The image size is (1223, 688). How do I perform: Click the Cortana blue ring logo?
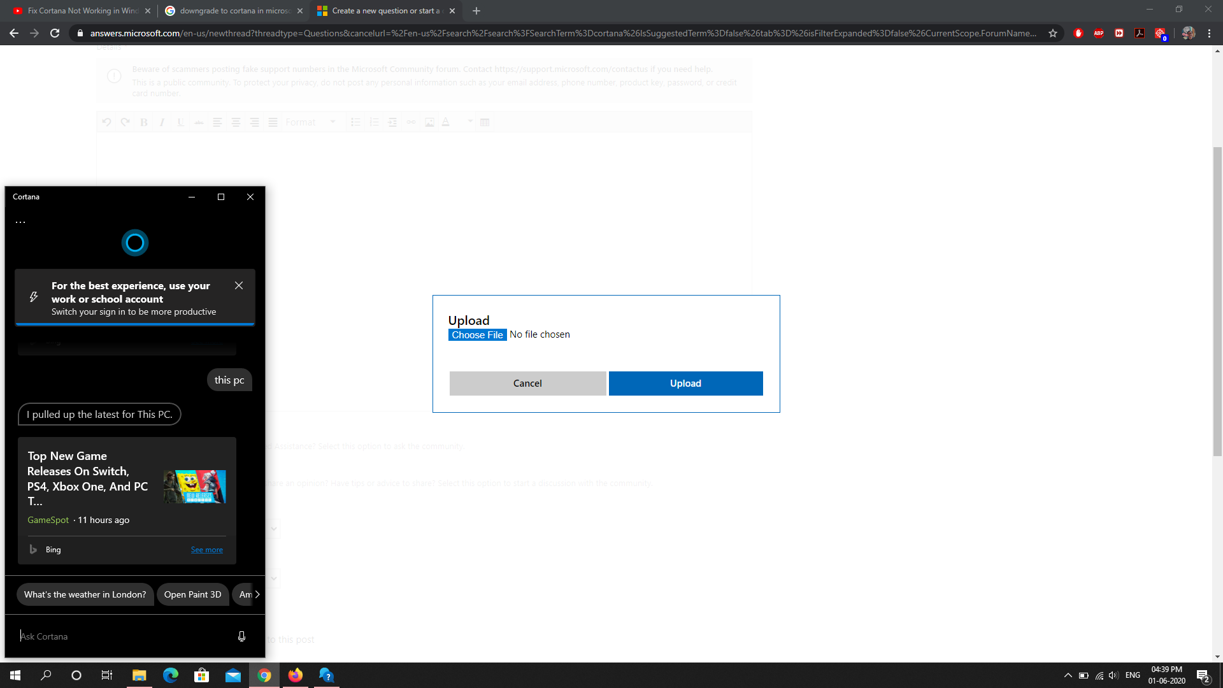click(135, 243)
